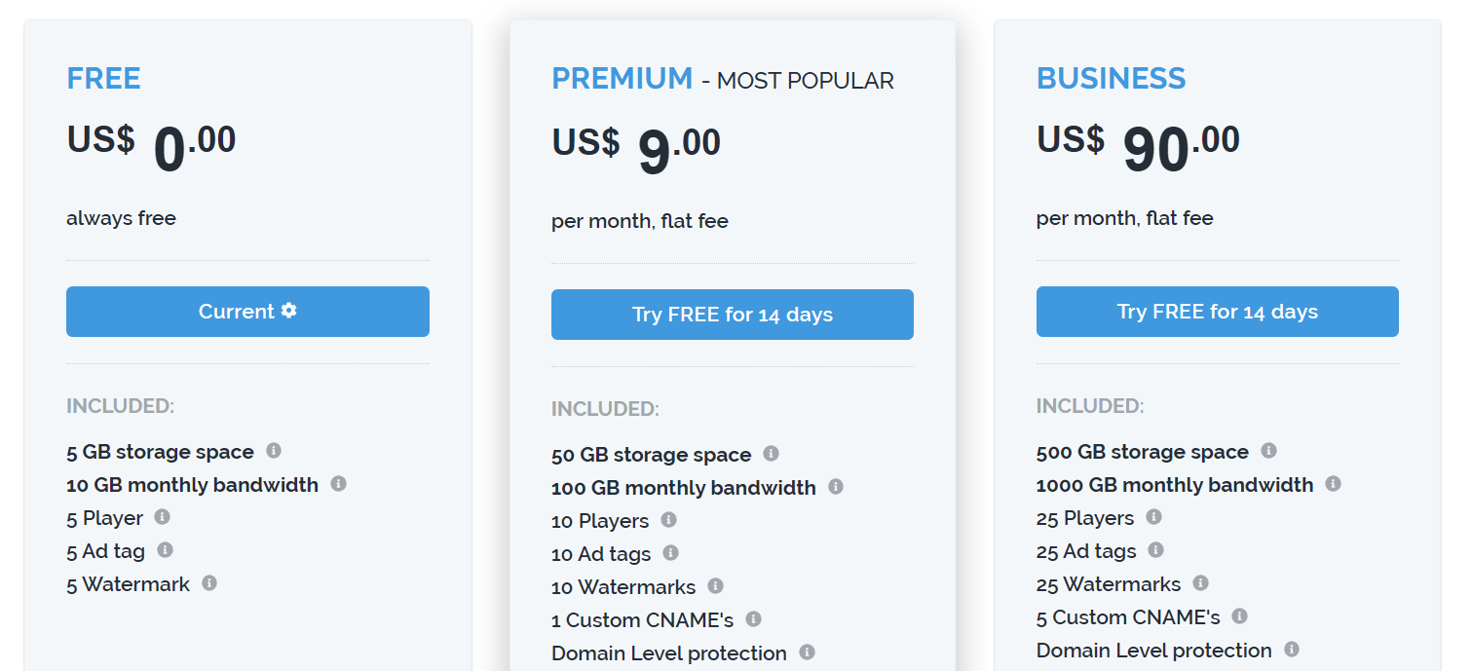1472x671 pixels.
Task: Click info icon next to 5 Ad tag
Action: [x=165, y=550]
